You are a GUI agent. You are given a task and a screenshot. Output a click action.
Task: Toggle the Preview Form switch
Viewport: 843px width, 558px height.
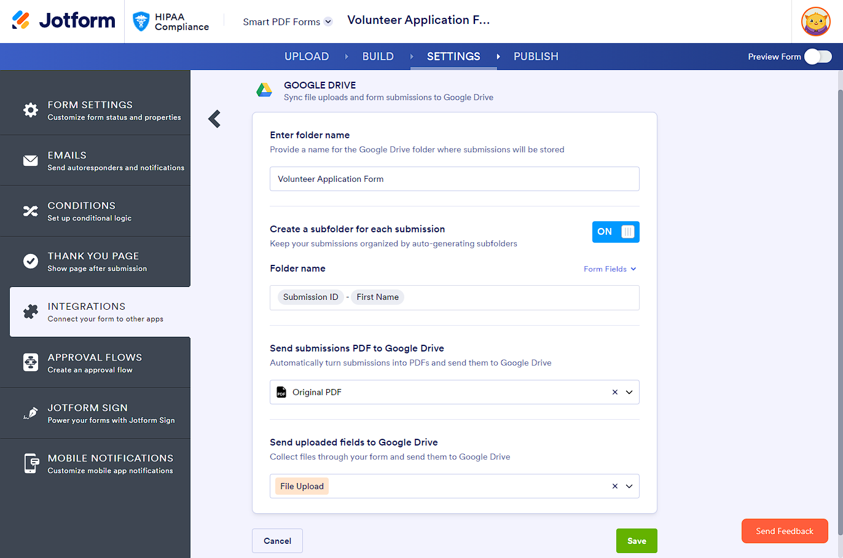[818, 57]
